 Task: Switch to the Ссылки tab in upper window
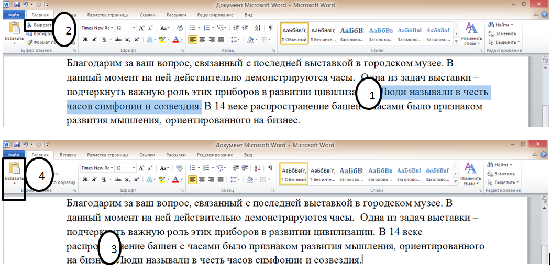148,15
